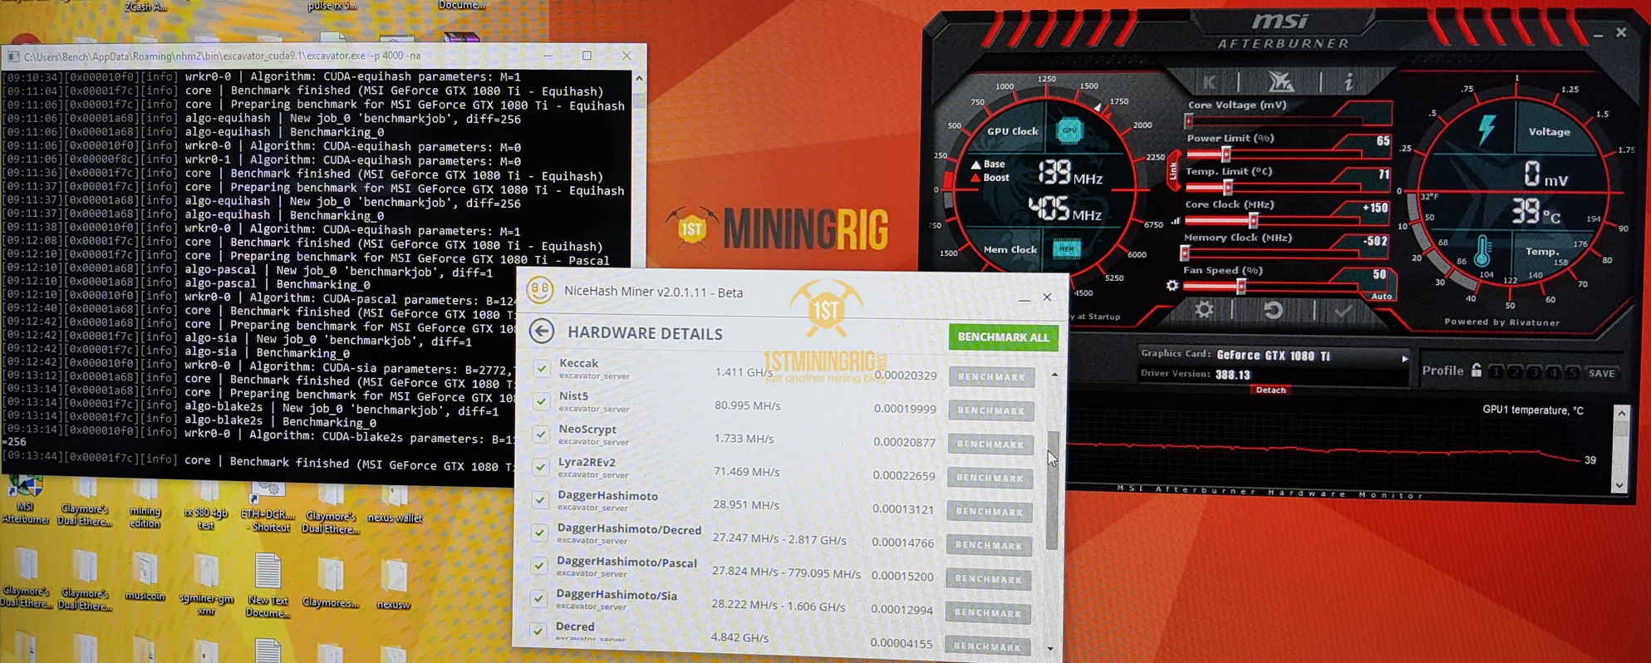This screenshot has width=1651, height=663.
Task: Select Afterburner profile slot 5
Action: click(1572, 372)
